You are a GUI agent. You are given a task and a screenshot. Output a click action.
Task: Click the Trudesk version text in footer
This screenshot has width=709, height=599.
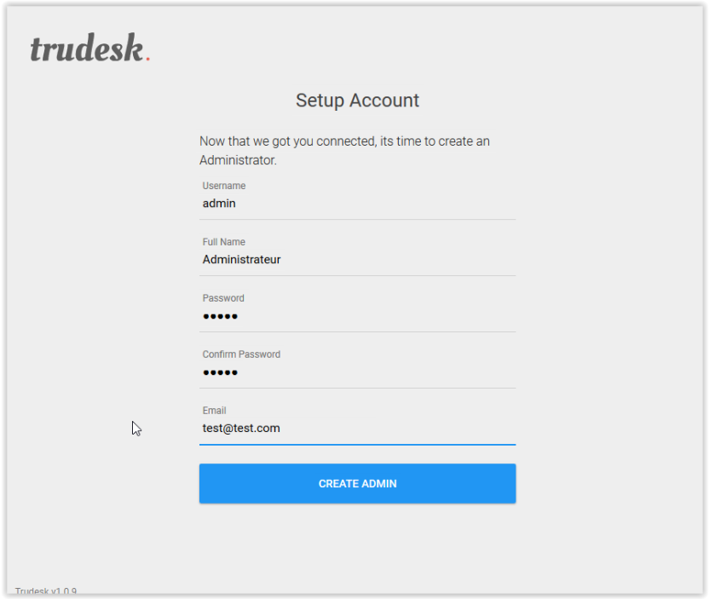[x=46, y=590]
